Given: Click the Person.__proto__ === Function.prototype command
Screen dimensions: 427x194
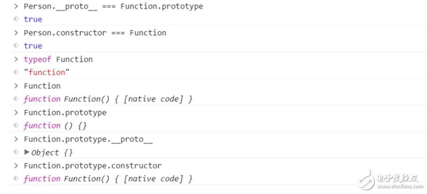Looking at the screenshot, I should pos(113,7).
